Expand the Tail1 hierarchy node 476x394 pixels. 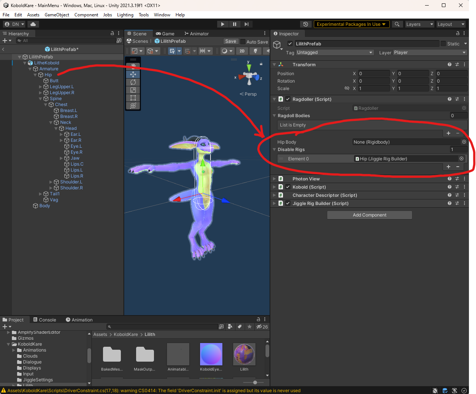point(41,194)
